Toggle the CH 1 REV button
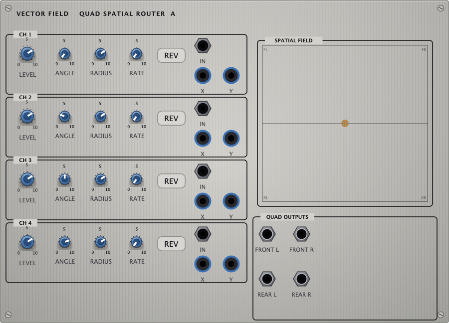The image size is (449, 323). 171,55
